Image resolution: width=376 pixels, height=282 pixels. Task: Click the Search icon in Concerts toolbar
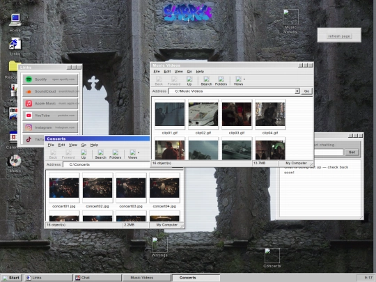(x=100, y=154)
